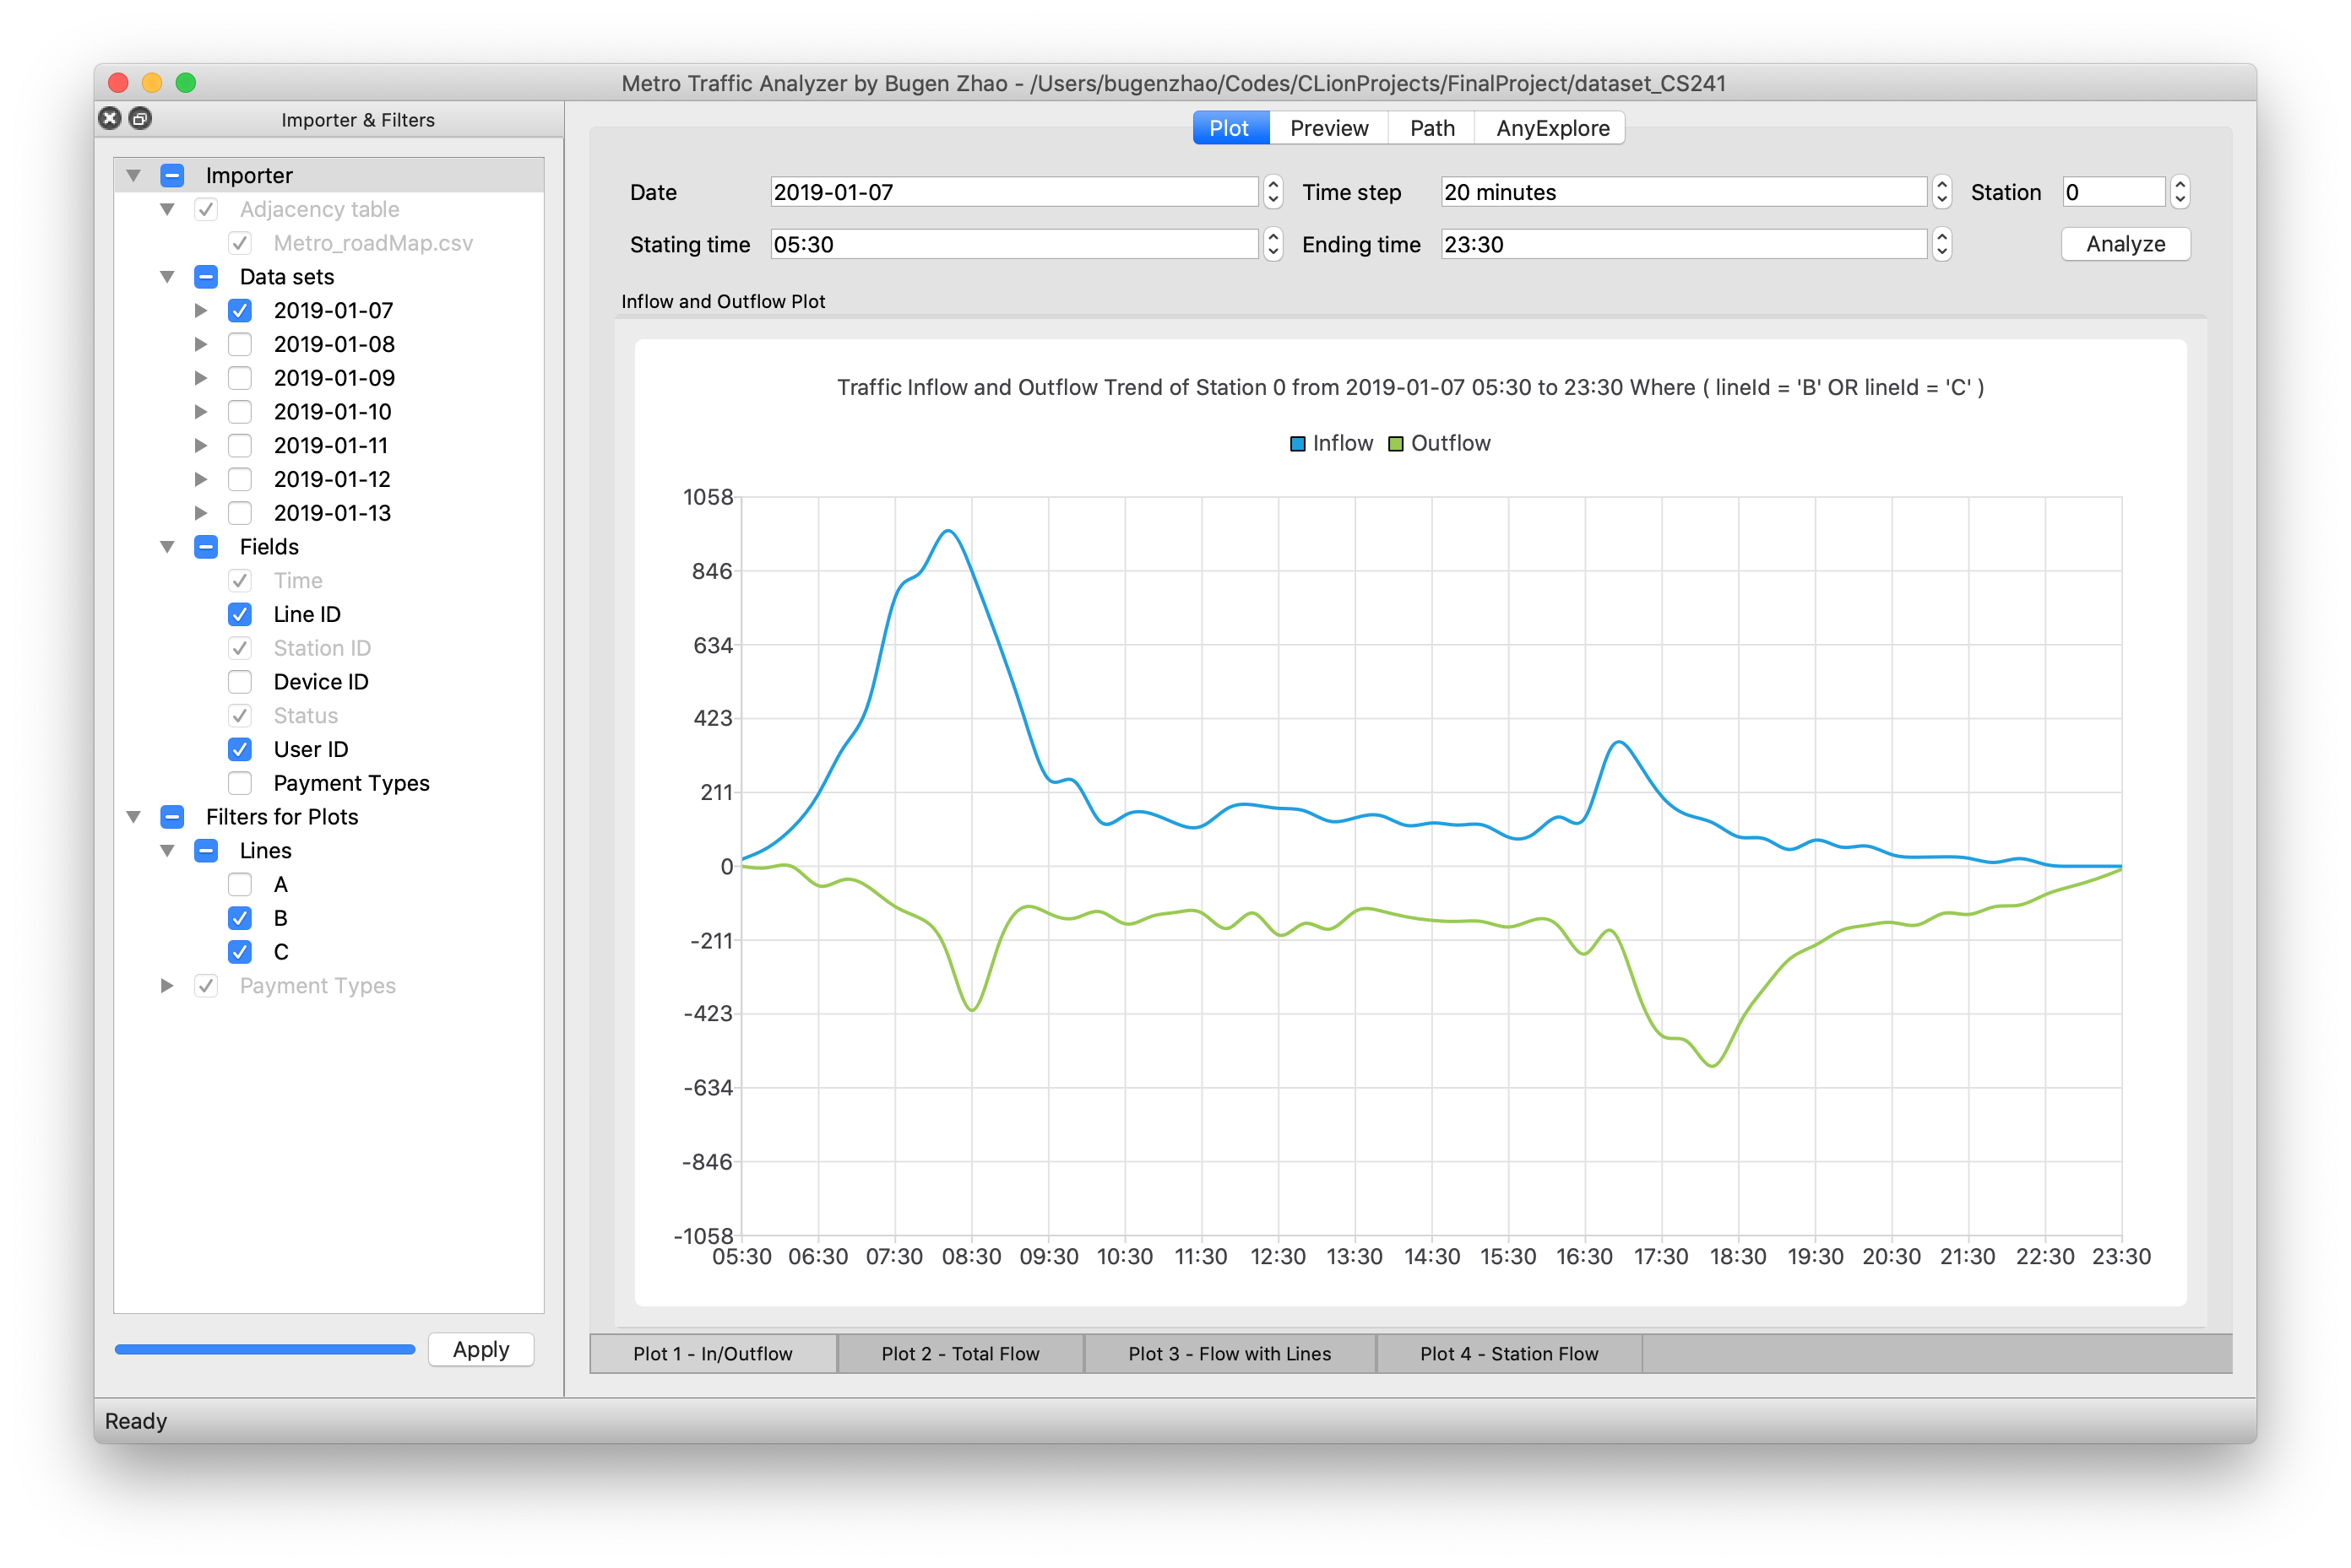Expand the Payment Types filter node
This screenshot has height=1568, width=2351.
click(167, 986)
